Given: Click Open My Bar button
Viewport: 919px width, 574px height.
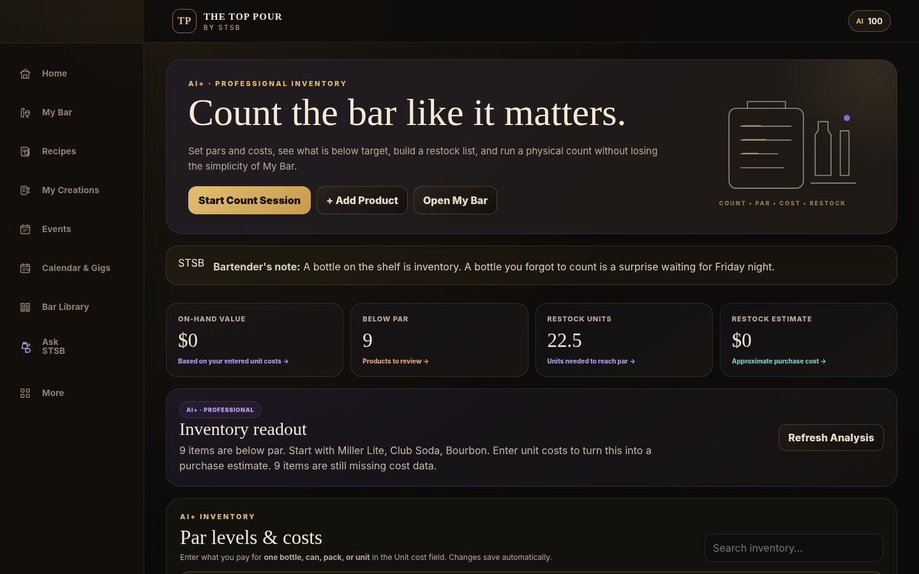Looking at the screenshot, I should 455,200.
